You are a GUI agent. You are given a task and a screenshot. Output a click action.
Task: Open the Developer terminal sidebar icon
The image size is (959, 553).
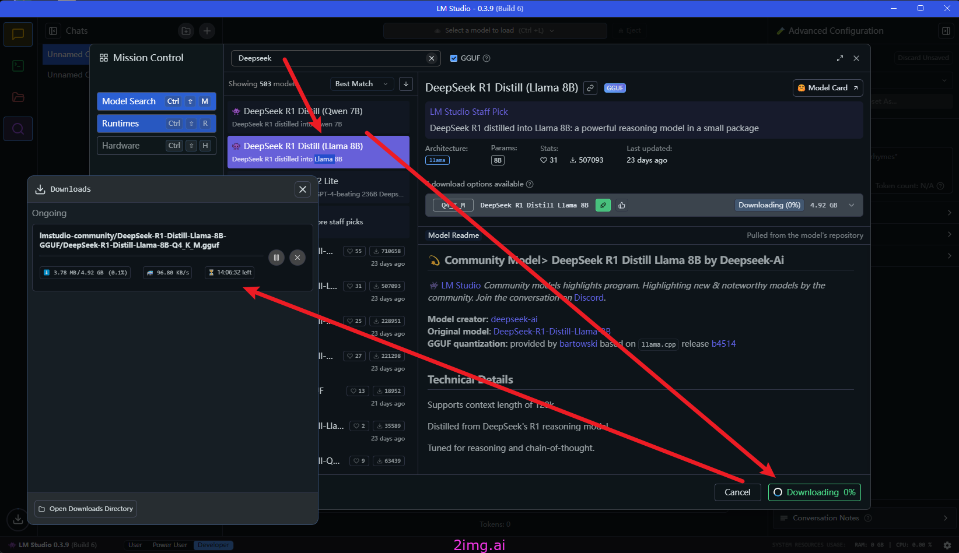pyautogui.click(x=18, y=66)
